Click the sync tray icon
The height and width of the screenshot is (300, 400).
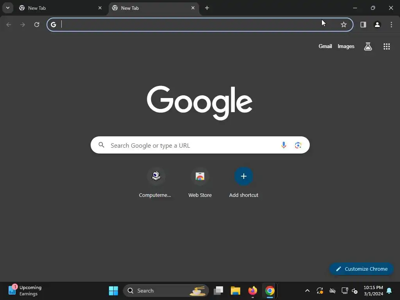point(320,291)
